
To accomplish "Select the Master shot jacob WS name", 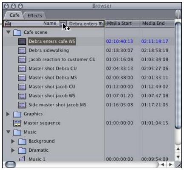I will 52,96.
